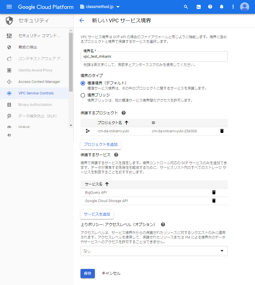Remove the BigQuery API using its trash icon

tap(214, 192)
